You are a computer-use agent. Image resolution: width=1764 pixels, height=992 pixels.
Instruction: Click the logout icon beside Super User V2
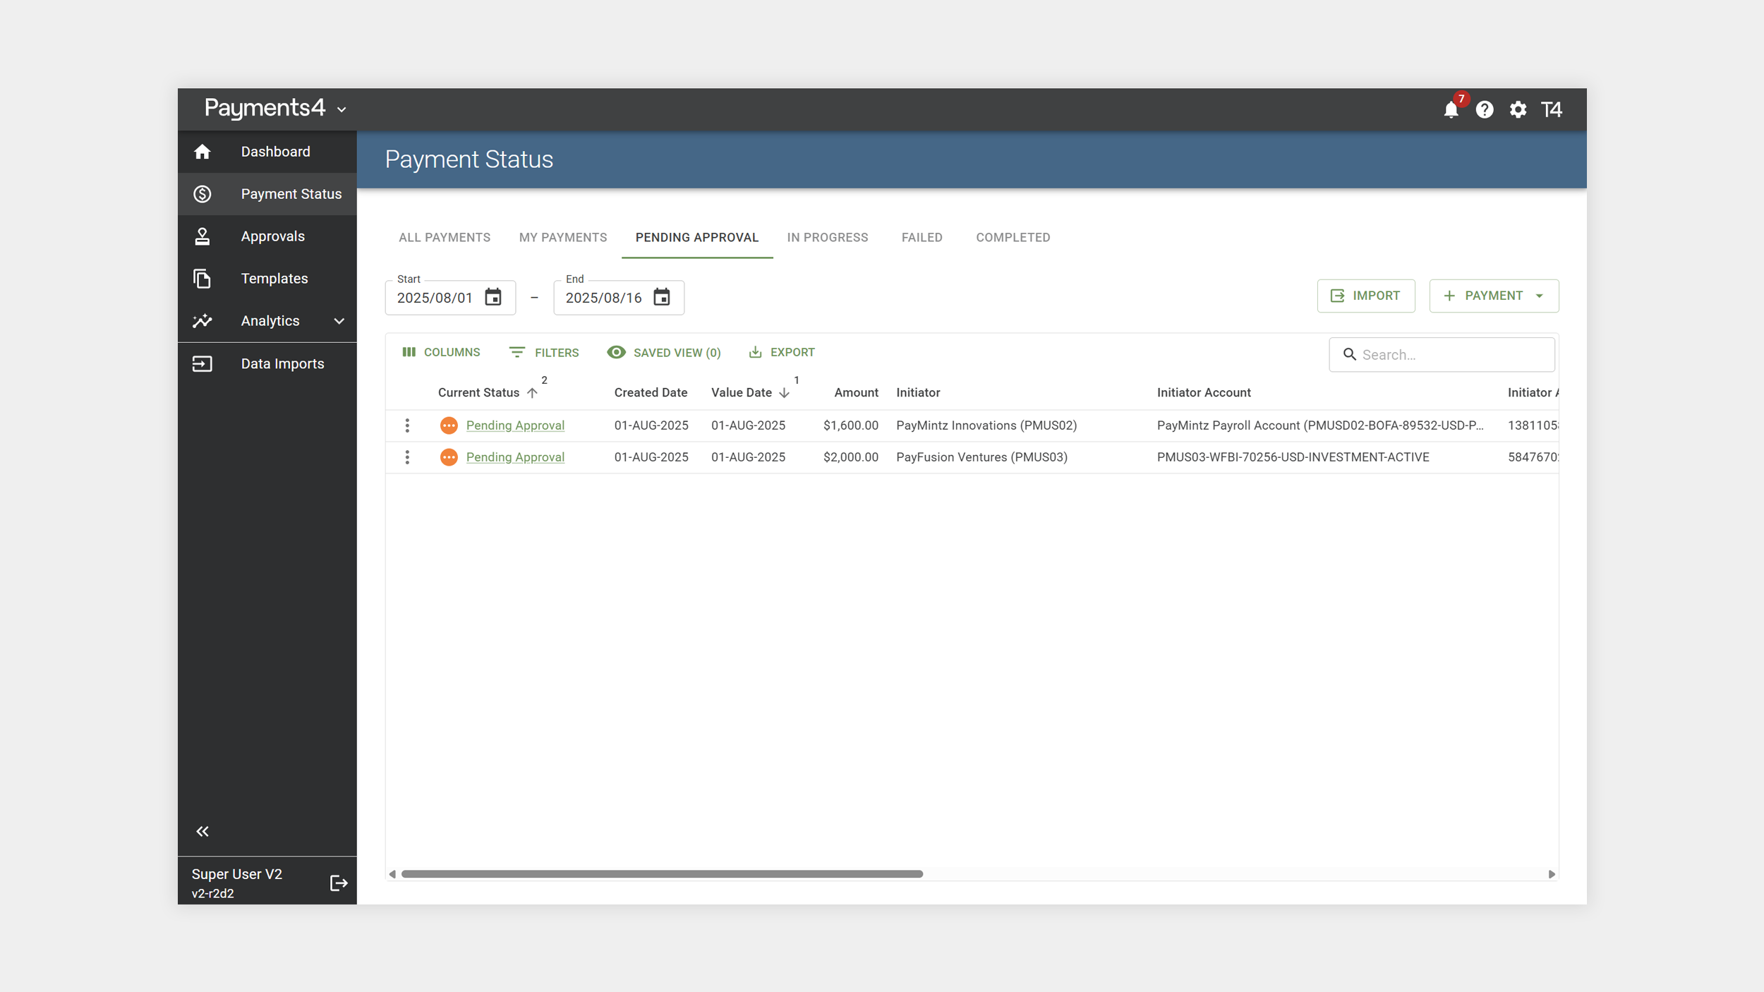pos(339,883)
